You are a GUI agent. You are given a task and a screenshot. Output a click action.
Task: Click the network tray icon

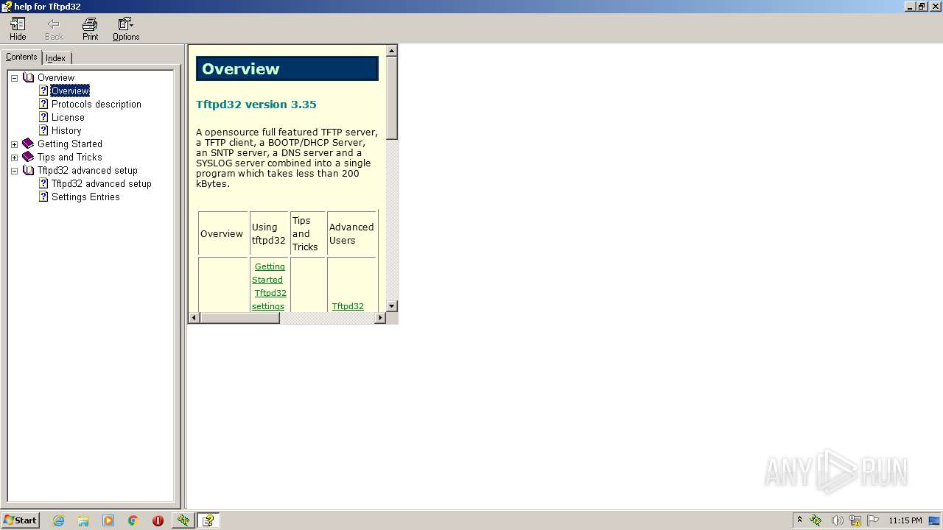(x=855, y=520)
